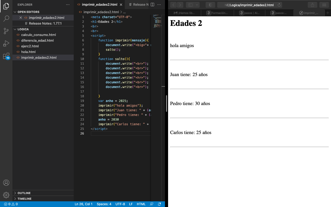Select imprimir_edades2.html in LOGICA folder
This screenshot has height=207, width=331.
click(43, 57)
